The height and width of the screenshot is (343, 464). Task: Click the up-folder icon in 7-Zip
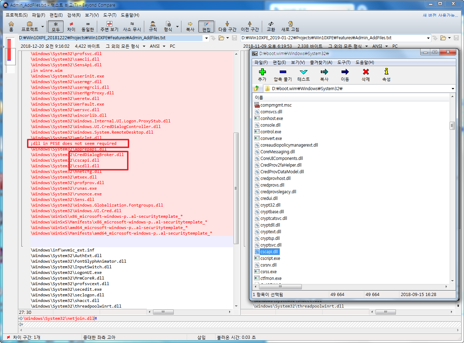tap(257, 88)
